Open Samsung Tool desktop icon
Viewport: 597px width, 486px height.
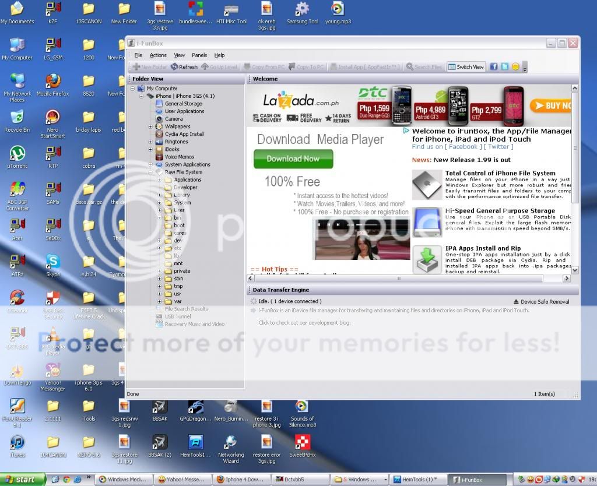303,13
